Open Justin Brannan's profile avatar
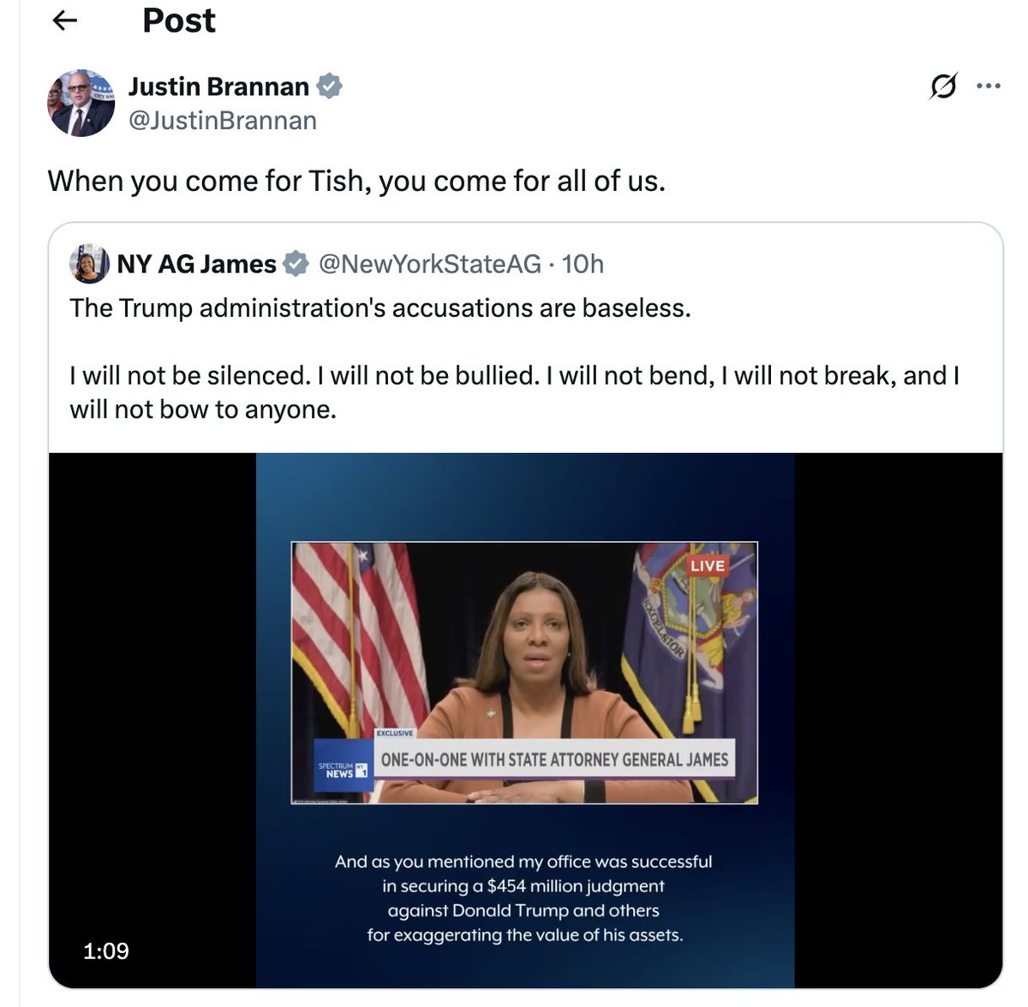1028x1007 pixels. (x=81, y=103)
